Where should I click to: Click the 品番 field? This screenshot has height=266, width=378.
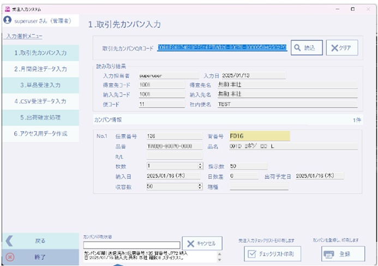[x=175, y=146]
